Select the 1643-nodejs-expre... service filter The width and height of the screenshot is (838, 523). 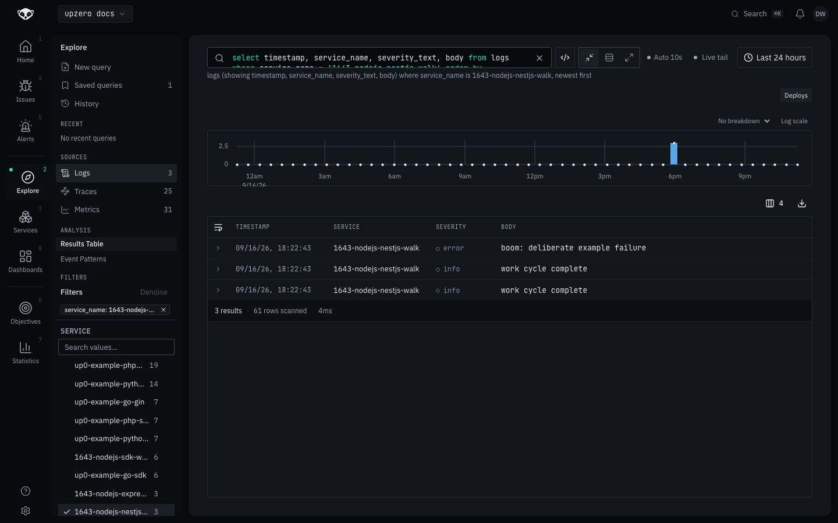coord(116,494)
